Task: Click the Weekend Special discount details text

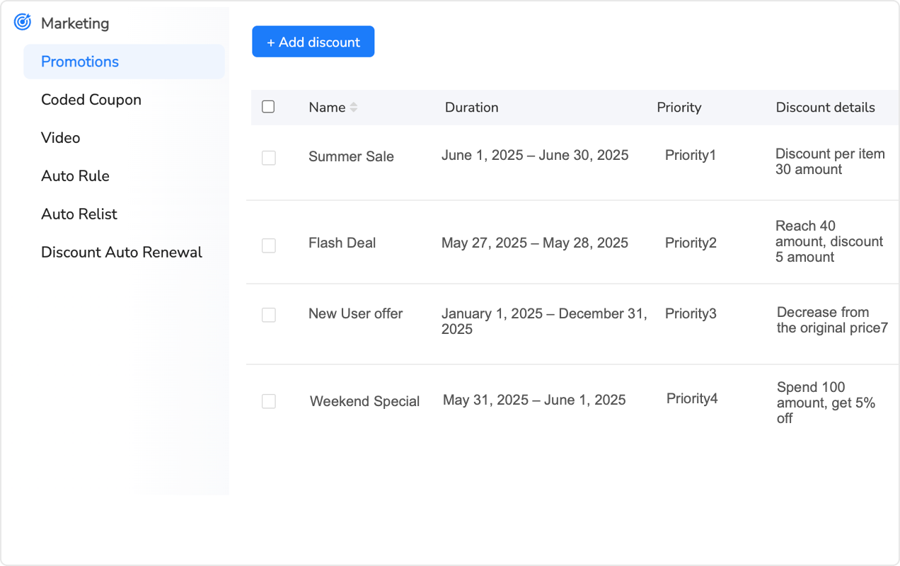Action: click(x=826, y=401)
